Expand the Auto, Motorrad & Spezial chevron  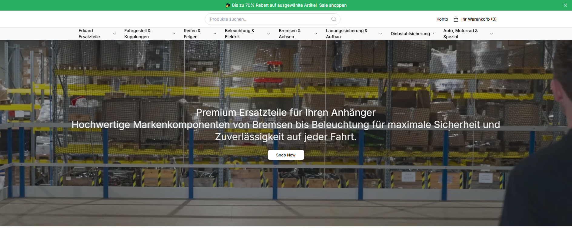(x=491, y=34)
